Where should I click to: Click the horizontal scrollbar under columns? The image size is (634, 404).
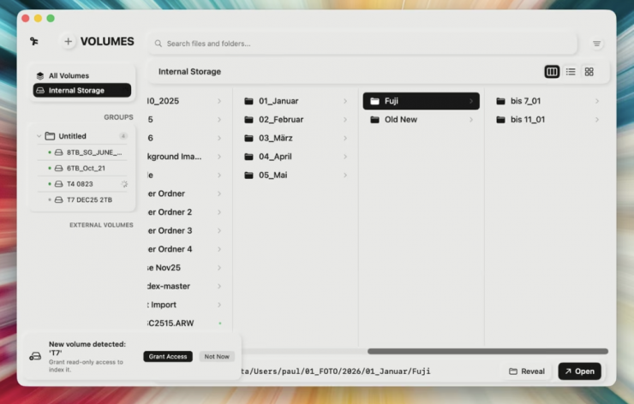(x=487, y=351)
